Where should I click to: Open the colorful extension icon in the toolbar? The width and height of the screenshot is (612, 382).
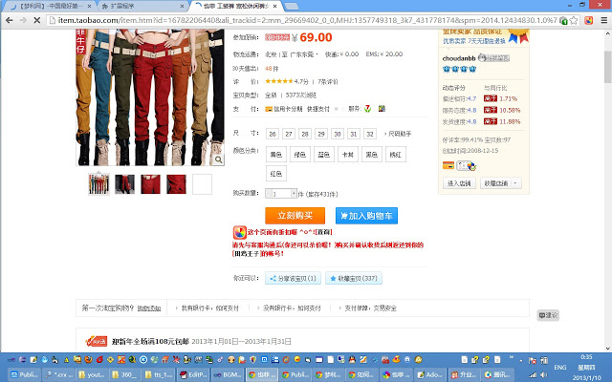589,20
